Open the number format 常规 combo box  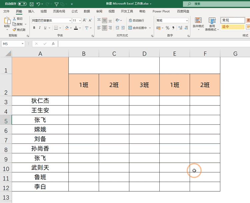172,20
